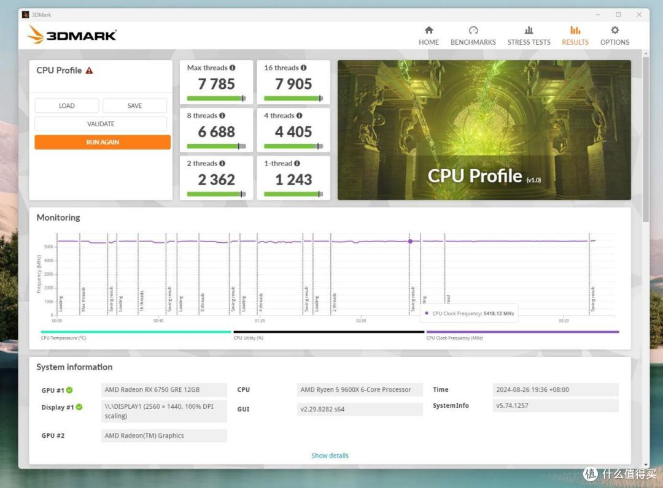Click the CPU Profile v1.0 banner image
Viewport: 663px width, 488px height.
tap(484, 130)
